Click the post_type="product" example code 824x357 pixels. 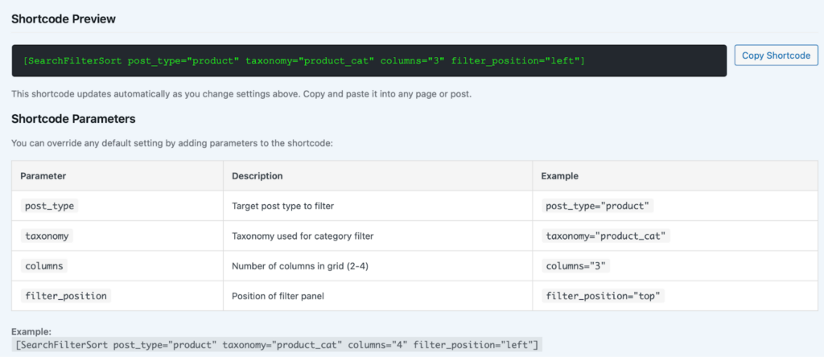point(596,206)
